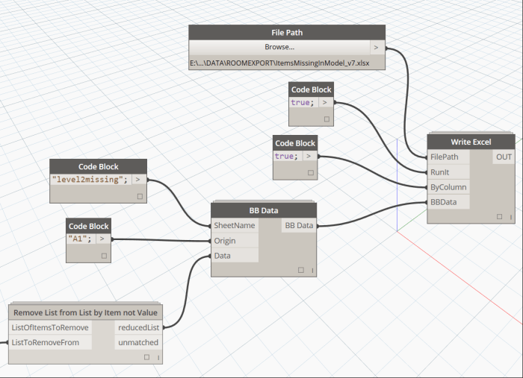The height and width of the screenshot is (378, 523).
Task: Click the "level2missing" code text field
Action: point(90,180)
